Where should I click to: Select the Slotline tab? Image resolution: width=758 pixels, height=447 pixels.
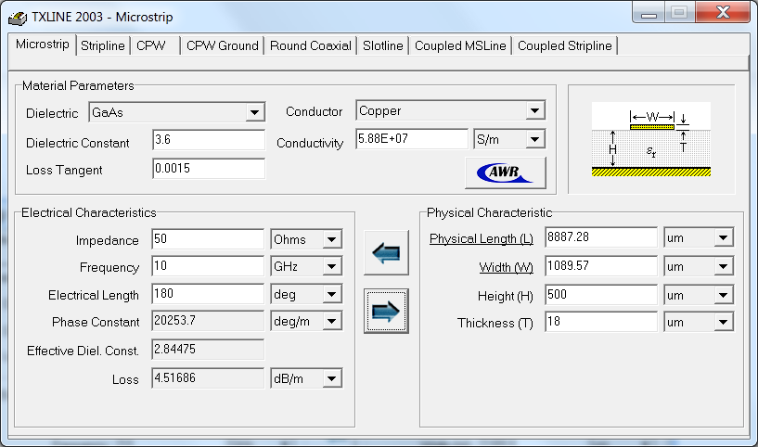(x=383, y=46)
